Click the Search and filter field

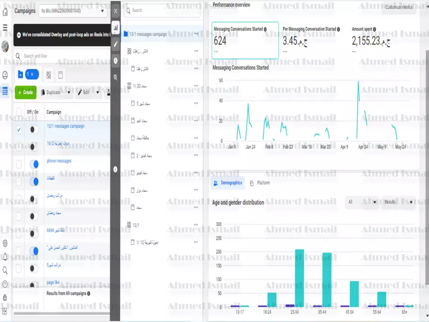click(x=62, y=56)
